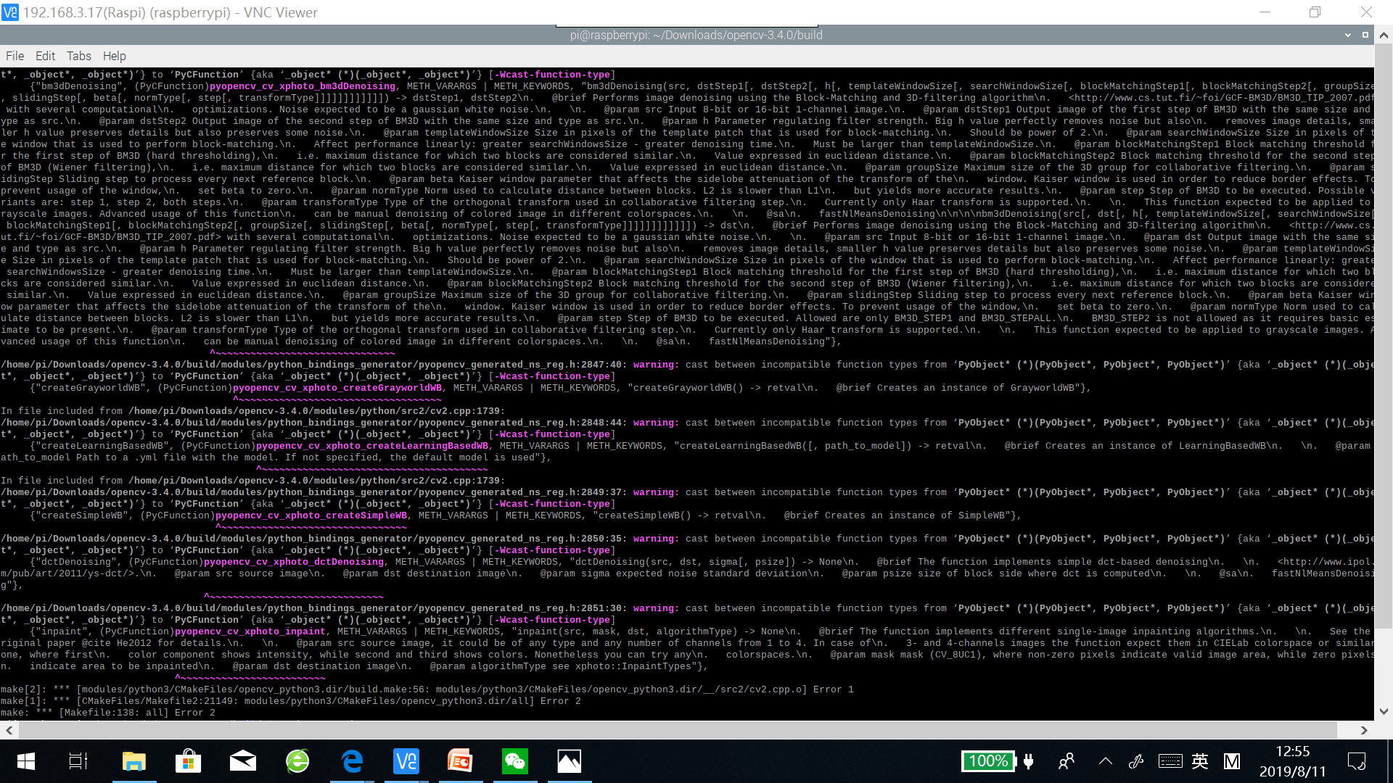Open the Help menu
This screenshot has width=1393, height=783.
(x=114, y=56)
